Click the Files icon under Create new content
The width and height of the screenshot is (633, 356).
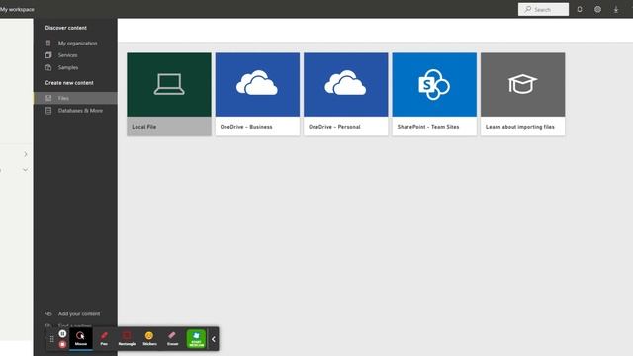click(x=48, y=98)
